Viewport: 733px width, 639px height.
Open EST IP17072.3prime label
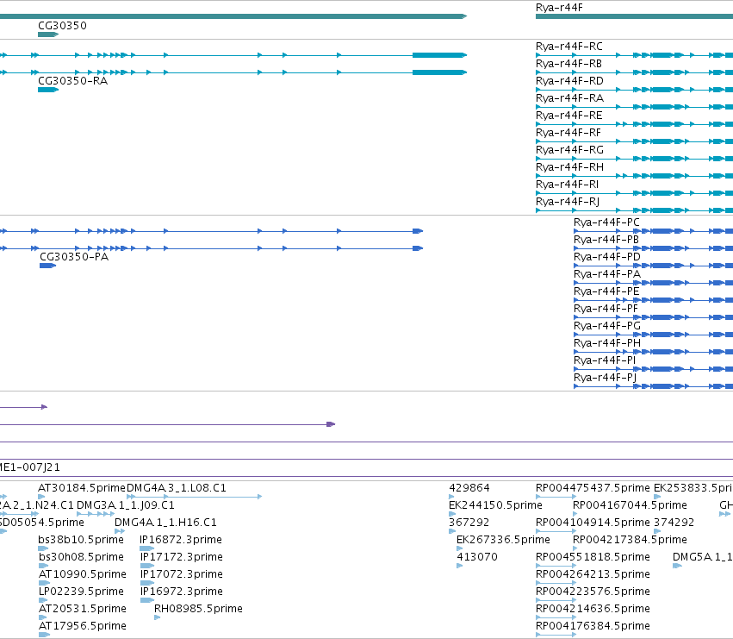click(x=182, y=574)
